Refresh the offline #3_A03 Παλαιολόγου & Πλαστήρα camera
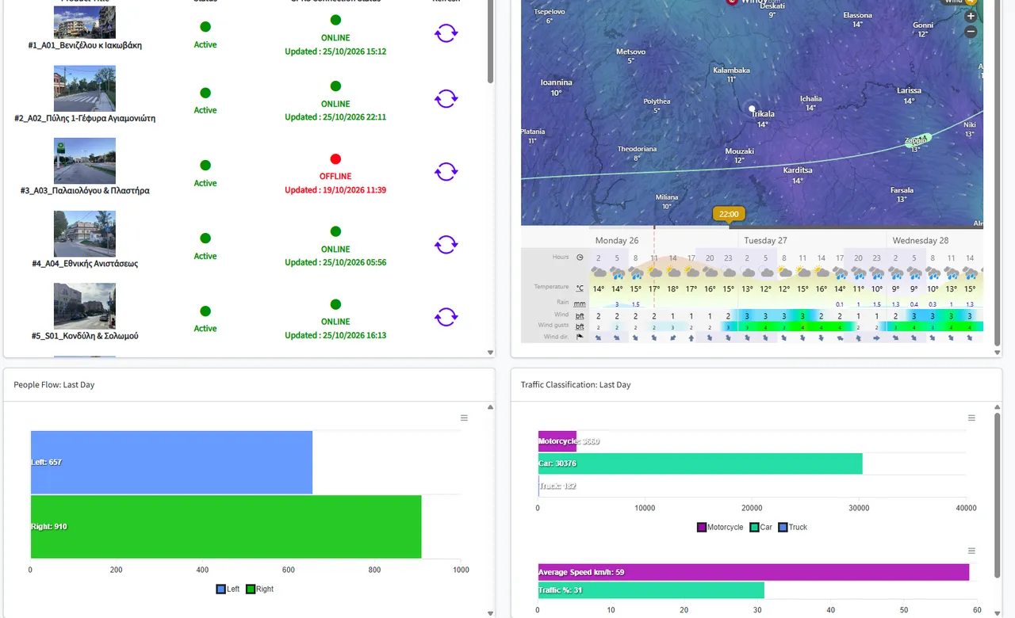Viewport: 1015px width, 618px height. click(446, 171)
